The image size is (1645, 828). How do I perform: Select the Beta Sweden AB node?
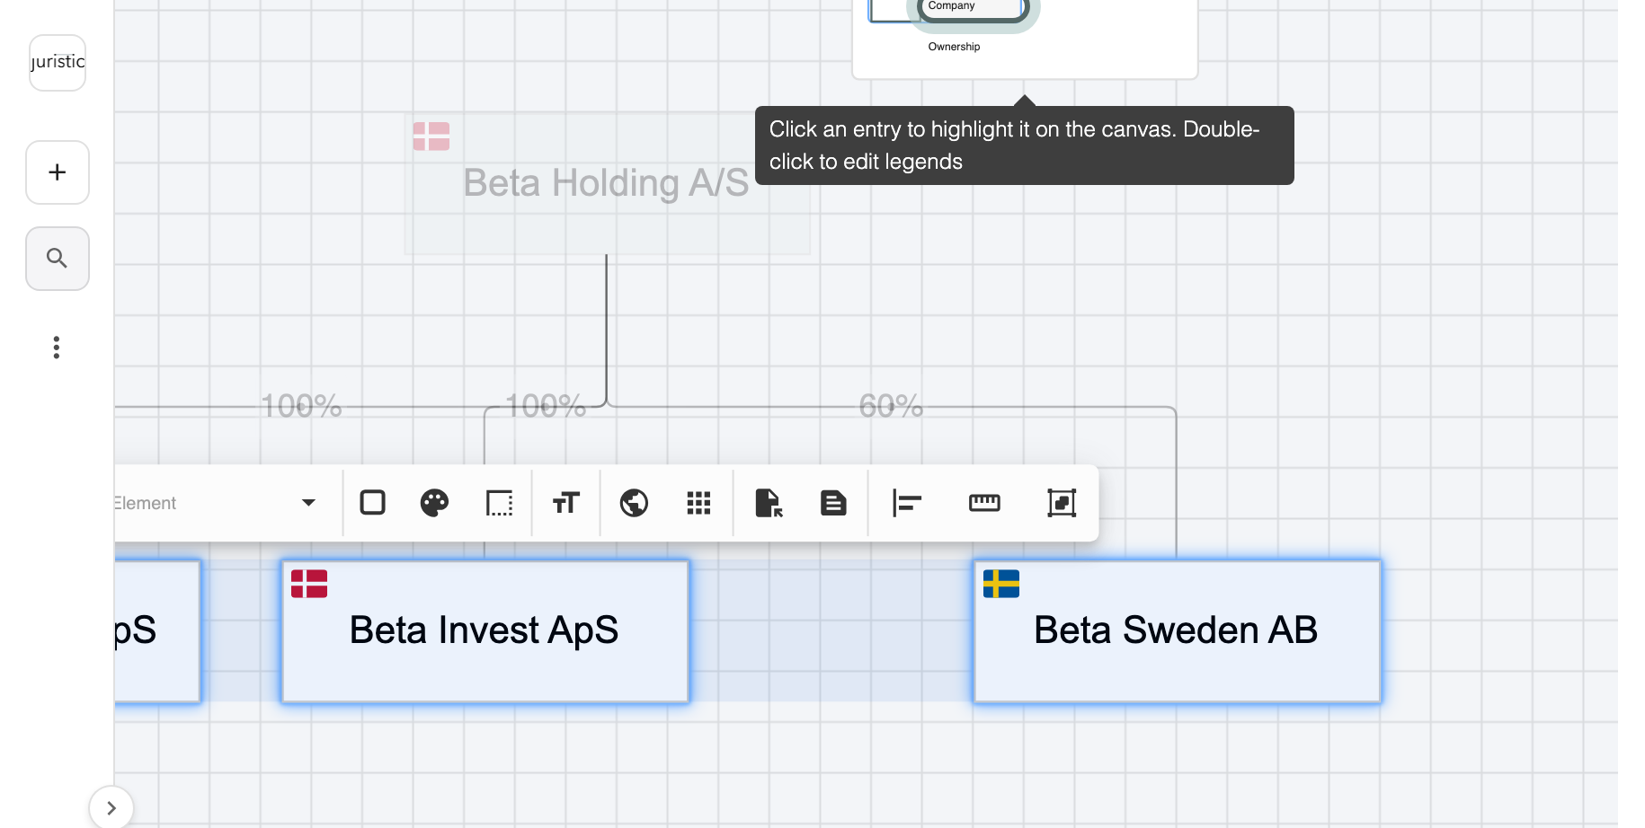(1178, 631)
